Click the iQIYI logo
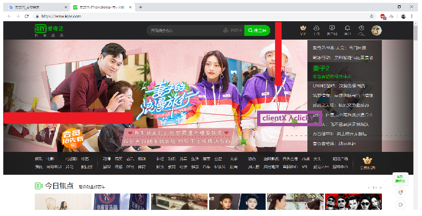 (49, 30)
